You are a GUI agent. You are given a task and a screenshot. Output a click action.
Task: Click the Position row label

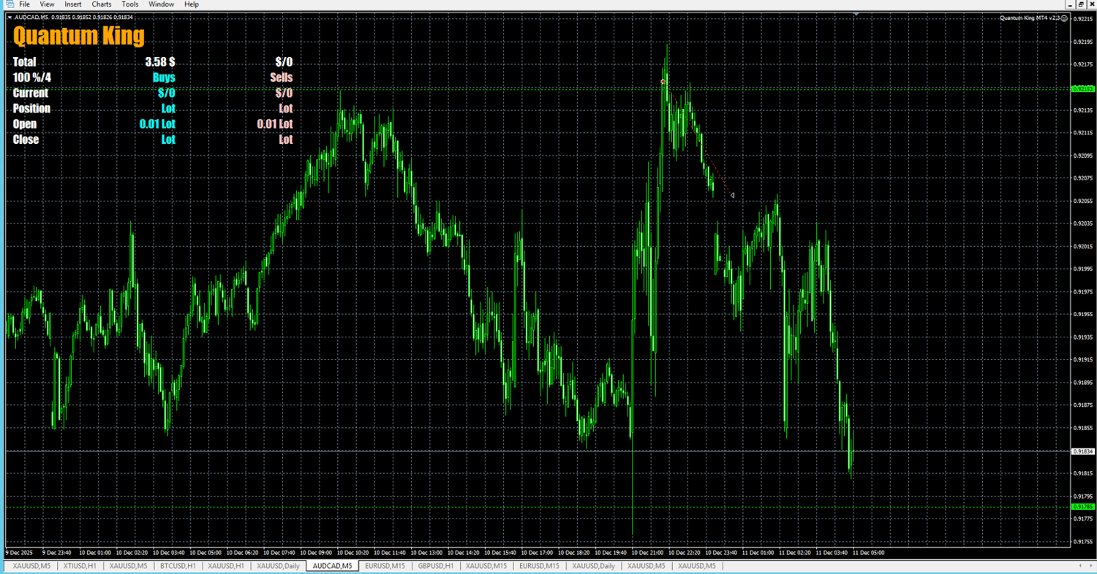[x=31, y=109]
